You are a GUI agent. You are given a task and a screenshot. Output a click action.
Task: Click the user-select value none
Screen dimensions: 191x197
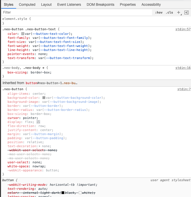(36, 162)
